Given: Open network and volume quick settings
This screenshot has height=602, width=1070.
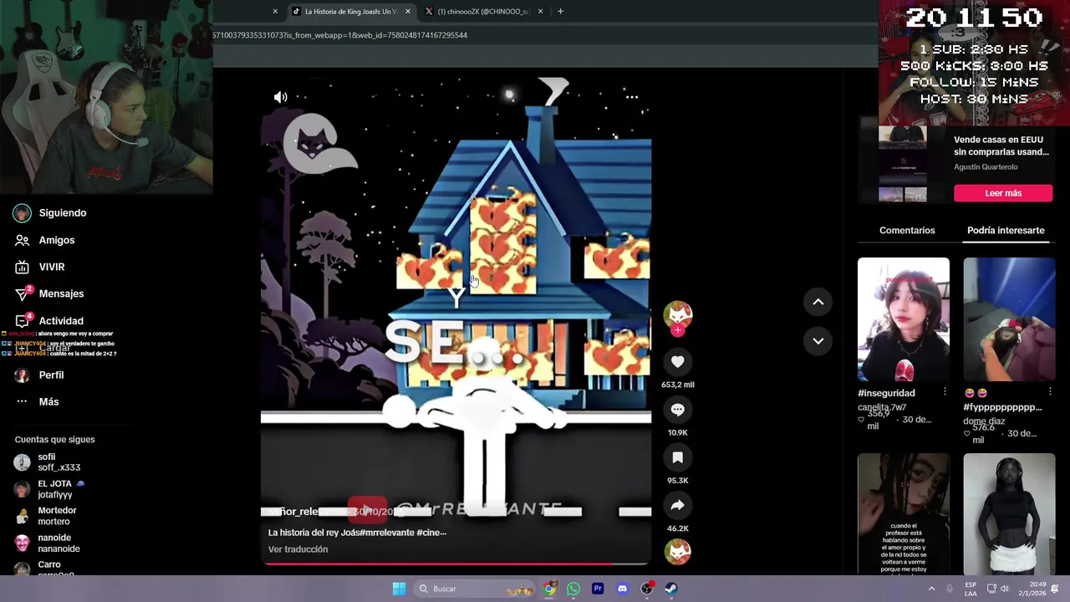Looking at the screenshot, I should coord(997,589).
